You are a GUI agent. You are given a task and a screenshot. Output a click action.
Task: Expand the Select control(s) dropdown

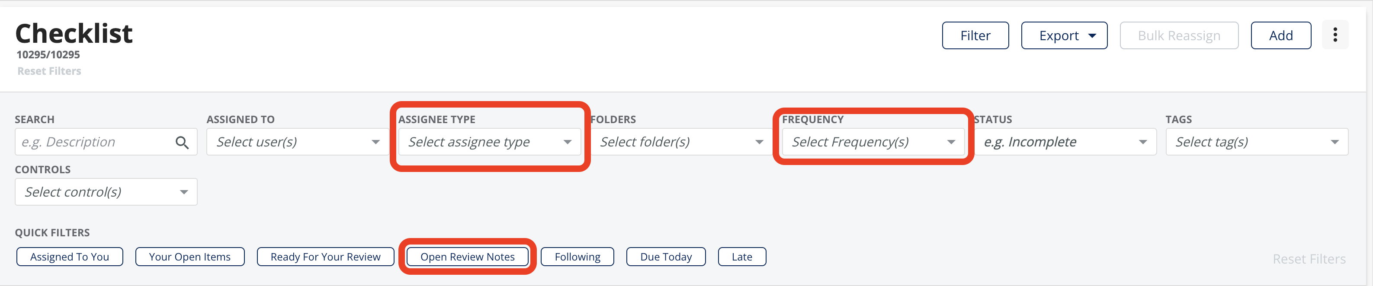106,192
